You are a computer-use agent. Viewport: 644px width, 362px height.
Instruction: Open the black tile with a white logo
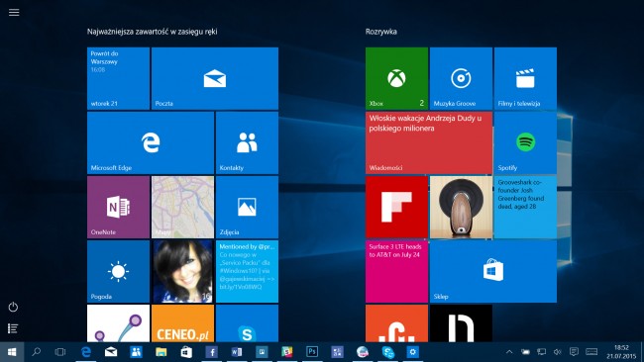point(461,323)
